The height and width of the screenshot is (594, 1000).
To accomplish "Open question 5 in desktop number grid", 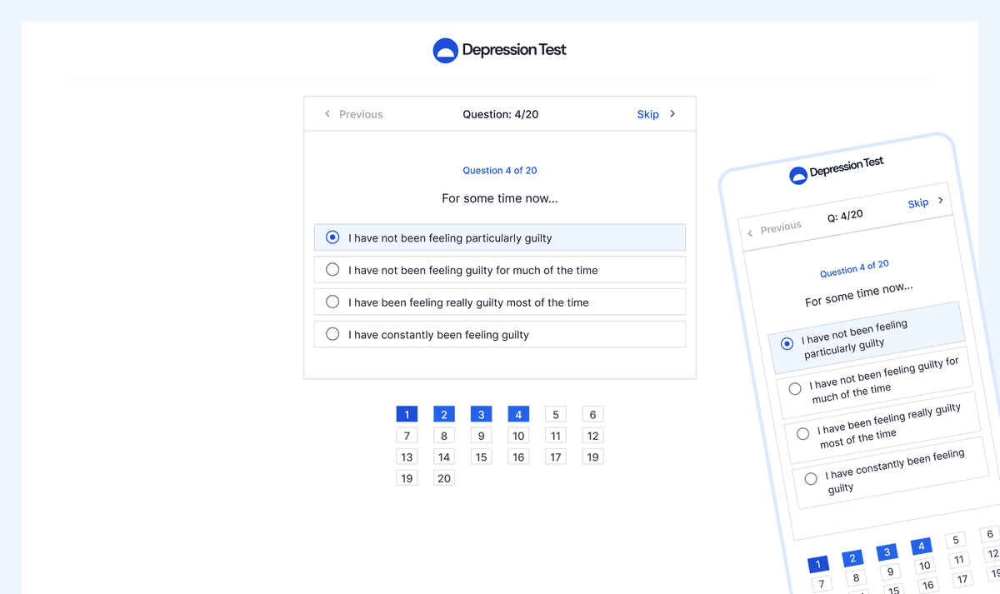I will pos(556,414).
